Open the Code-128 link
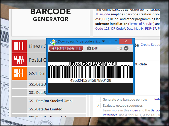Viewport: 169px width, 126px height. click(x=102, y=28)
